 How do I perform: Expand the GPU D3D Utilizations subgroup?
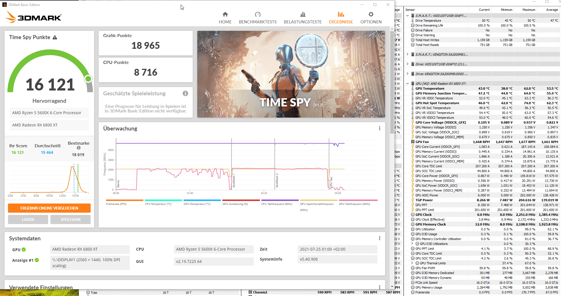pyautogui.click(x=412, y=244)
